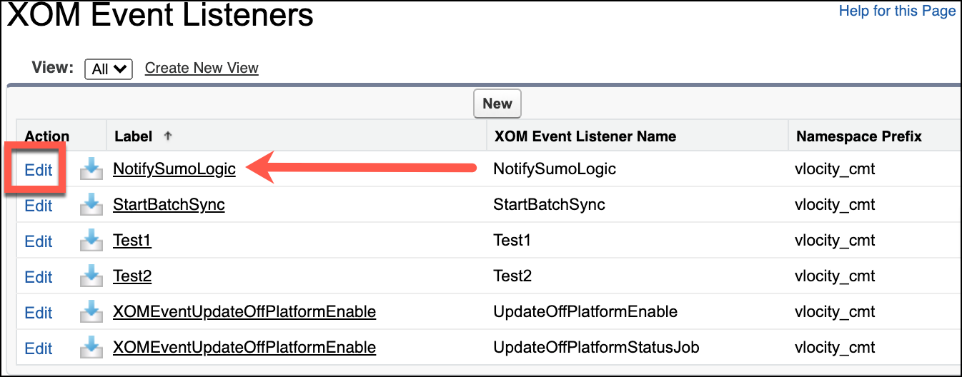Viewport: 962px width, 377px height.
Task: Select the NotifySumoLogic listener name cell
Action: click(555, 169)
